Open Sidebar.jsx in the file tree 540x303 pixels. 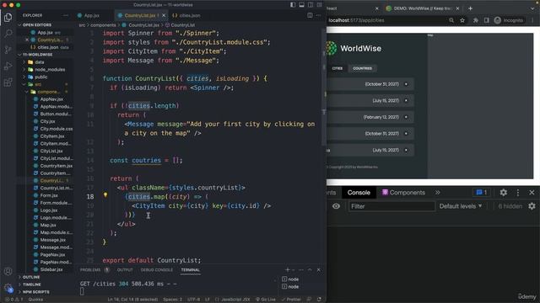pyautogui.click(x=51, y=269)
